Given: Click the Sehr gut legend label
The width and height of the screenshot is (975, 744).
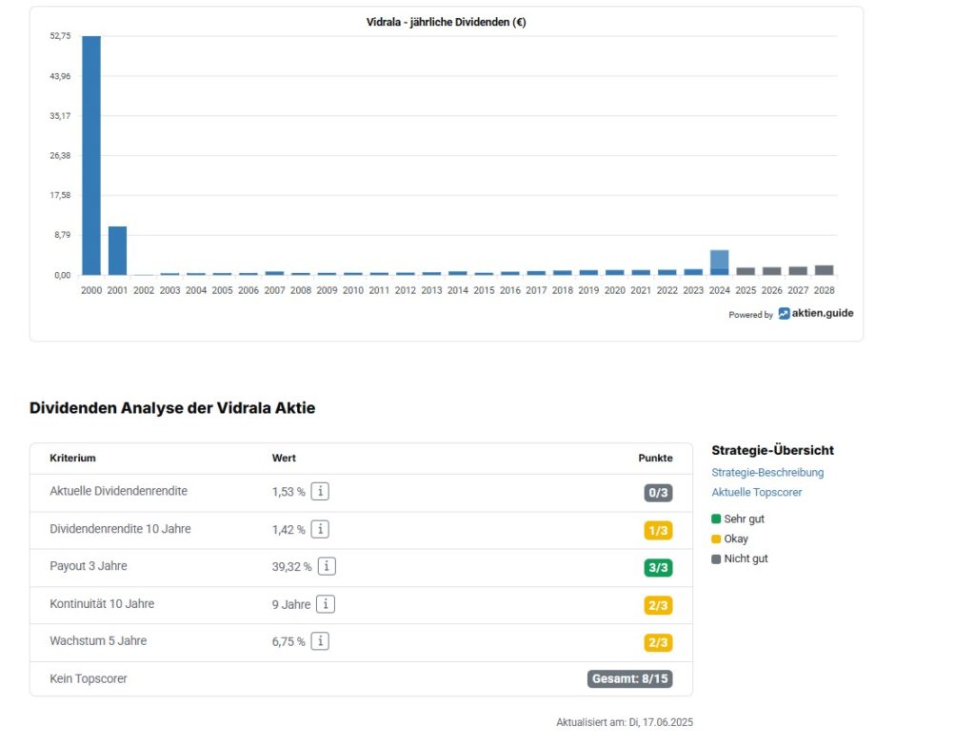Looking at the screenshot, I should point(745,519).
